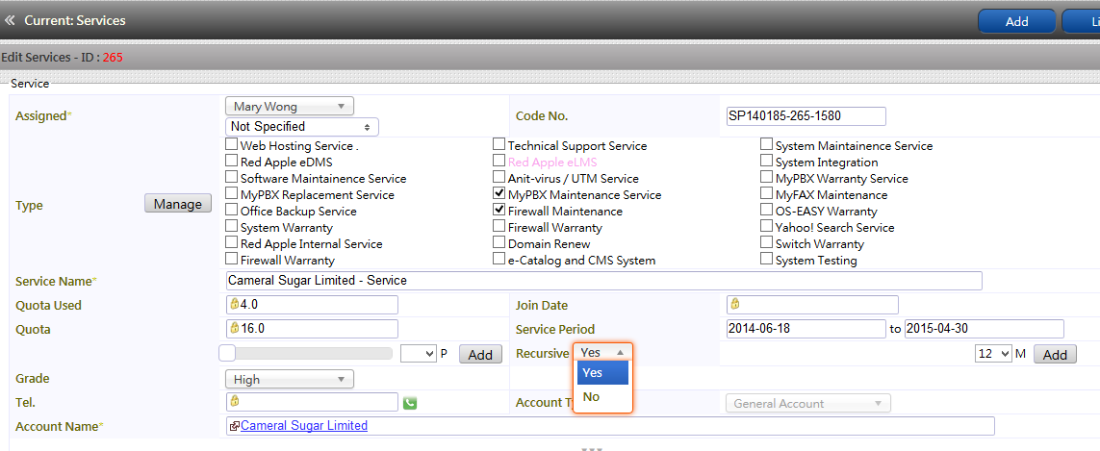Click the external link icon before Cameral Sugar Limited
This screenshot has width=1100, height=451.
click(x=235, y=426)
